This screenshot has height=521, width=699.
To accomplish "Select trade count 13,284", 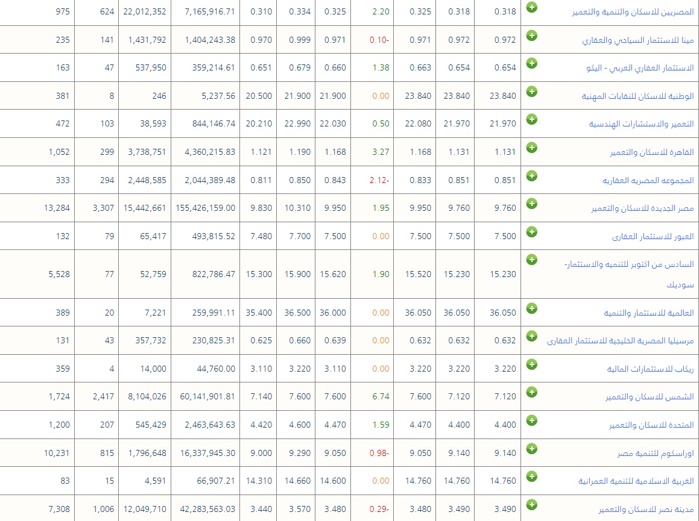I will (57, 208).
